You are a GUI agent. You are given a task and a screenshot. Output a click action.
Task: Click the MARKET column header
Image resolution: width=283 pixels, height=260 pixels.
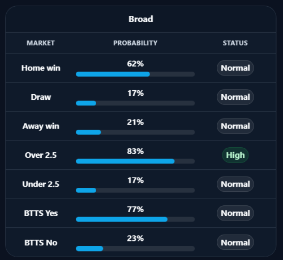pos(41,43)
